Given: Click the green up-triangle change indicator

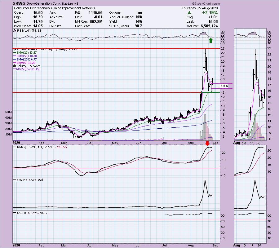Looking at the screenshot, I should [189, 13].
